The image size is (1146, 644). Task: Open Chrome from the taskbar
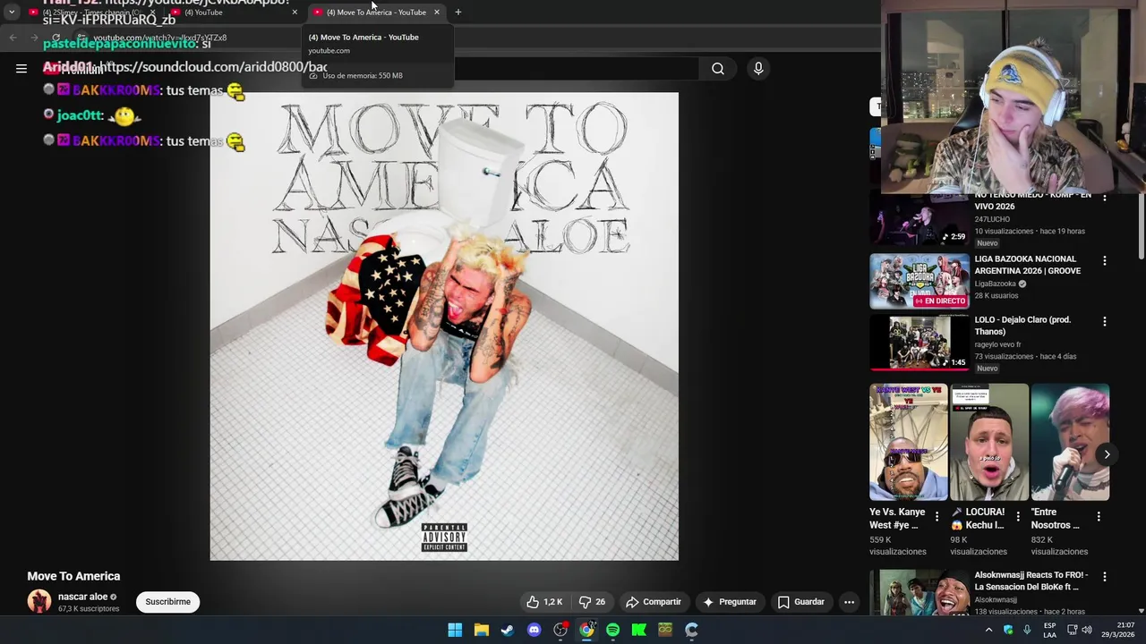click(586, 630)
